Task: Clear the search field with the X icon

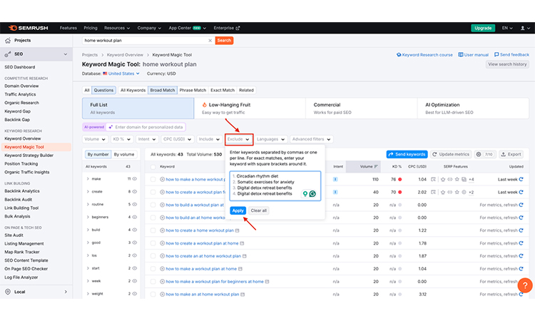Action: pyautogui.click(x=210, y=40)
